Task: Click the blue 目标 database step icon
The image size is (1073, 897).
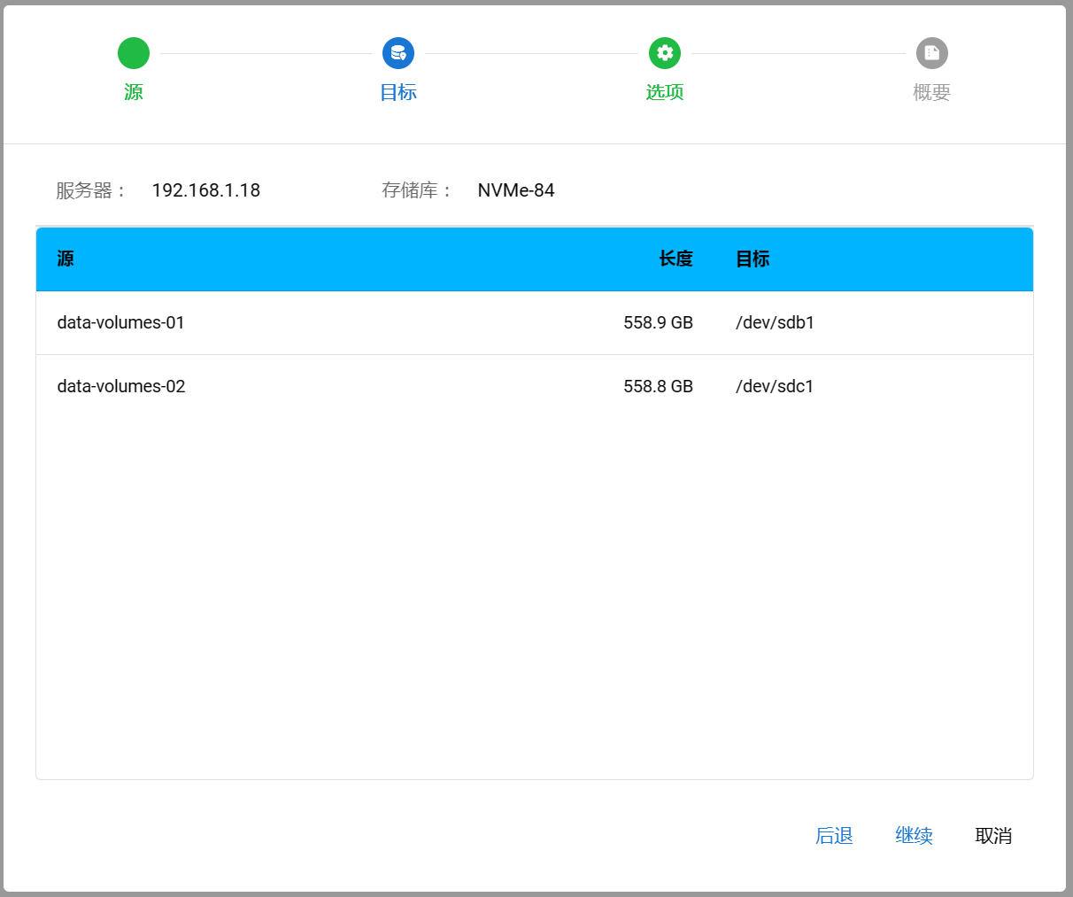Action: (398, 53)
